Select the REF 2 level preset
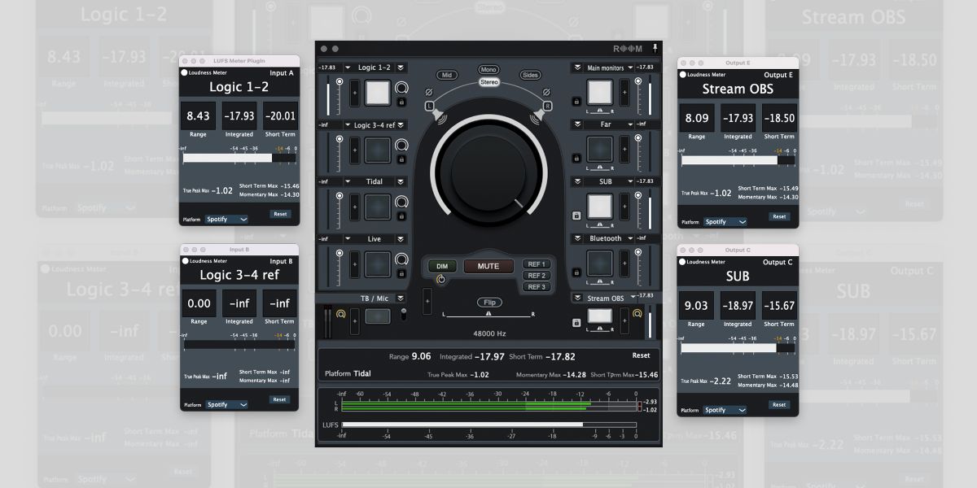This screenshot has height=488, width=977. click(x=537, y=276)
